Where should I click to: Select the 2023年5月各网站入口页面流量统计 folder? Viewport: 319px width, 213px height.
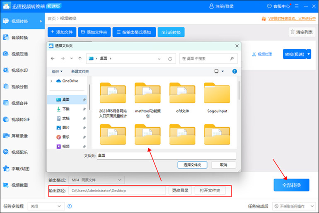[113, 100]
